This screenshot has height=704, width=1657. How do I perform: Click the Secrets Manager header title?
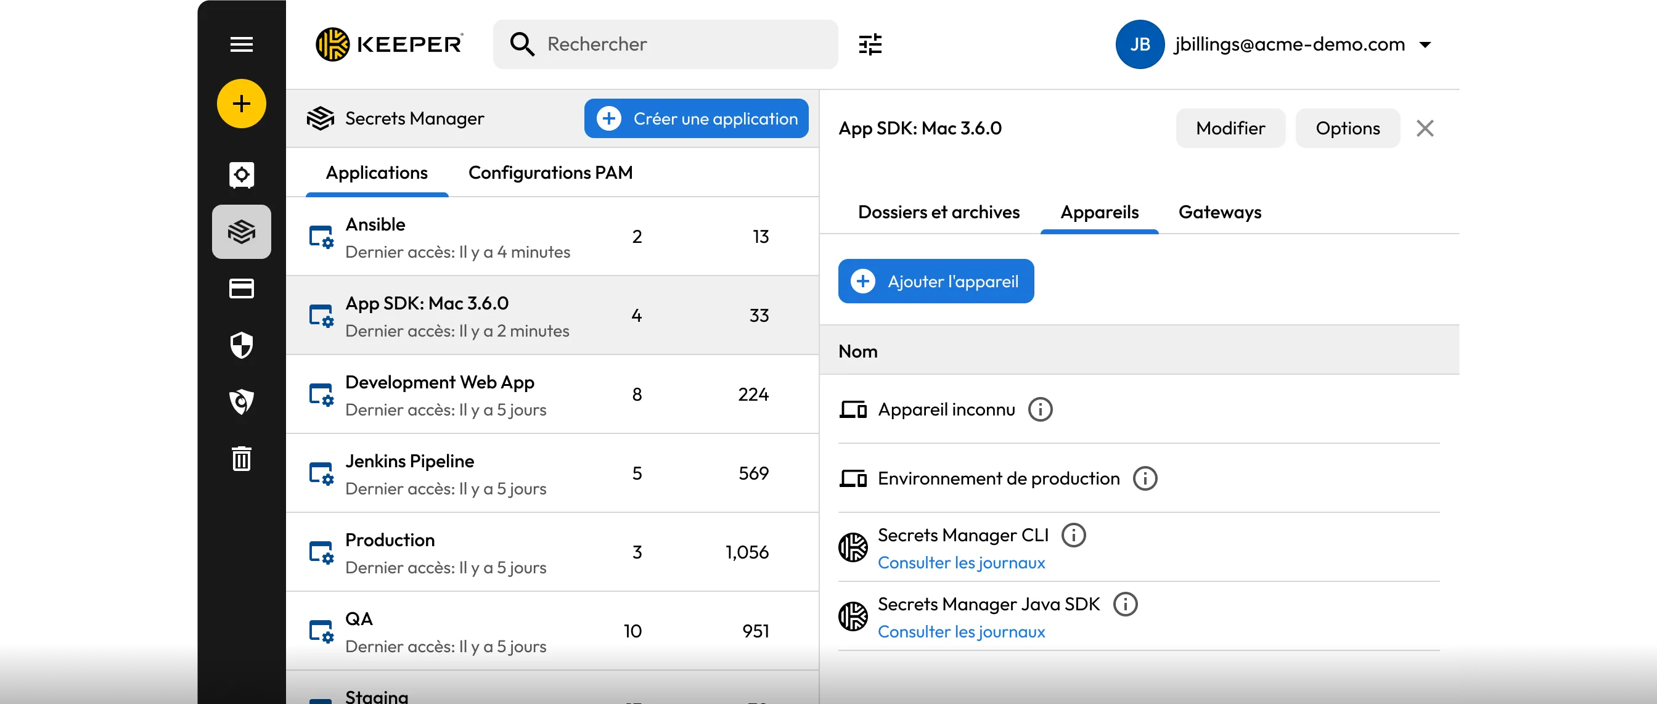(414, 118)
